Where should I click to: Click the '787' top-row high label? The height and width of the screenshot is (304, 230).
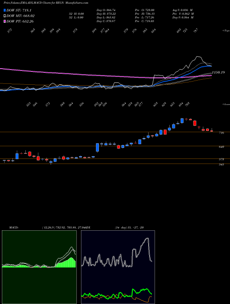(196, 31)
